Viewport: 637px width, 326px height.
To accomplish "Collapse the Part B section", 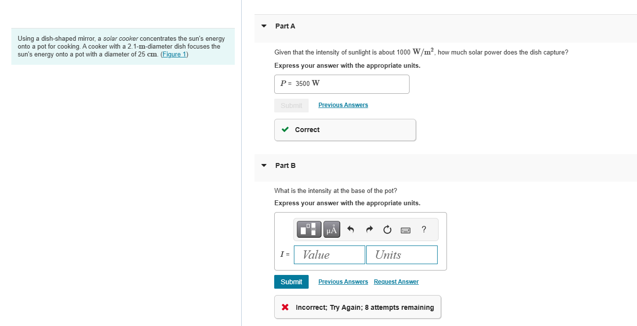I will [x=264, y=165].
